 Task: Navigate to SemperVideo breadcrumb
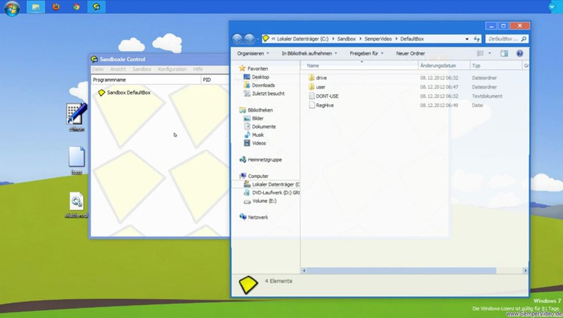[x=378, y=39]
